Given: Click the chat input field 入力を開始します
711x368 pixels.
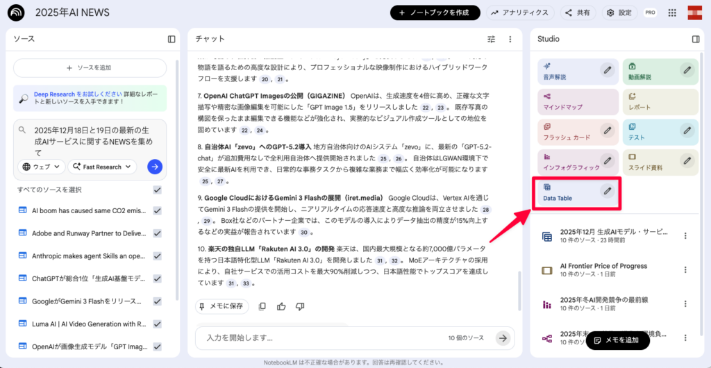Looking at the screenshot, I should pos(322,337).
